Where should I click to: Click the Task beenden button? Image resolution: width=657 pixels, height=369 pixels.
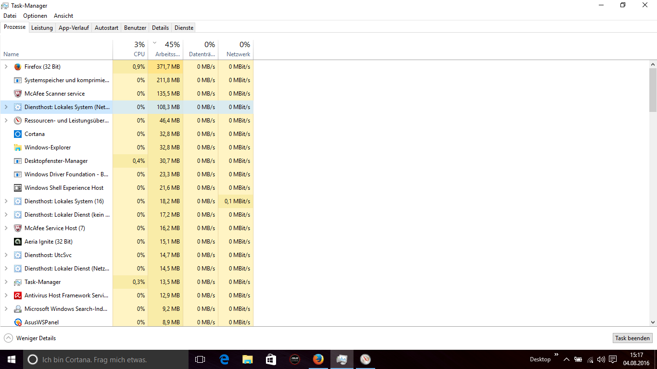pyautogui.click(x=632, y=338)
